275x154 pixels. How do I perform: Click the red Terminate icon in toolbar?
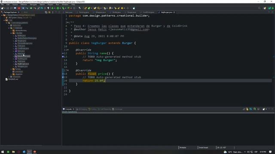(19, 8)
